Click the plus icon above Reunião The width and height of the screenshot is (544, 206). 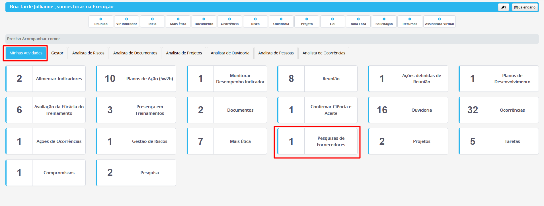coord(101,19)
